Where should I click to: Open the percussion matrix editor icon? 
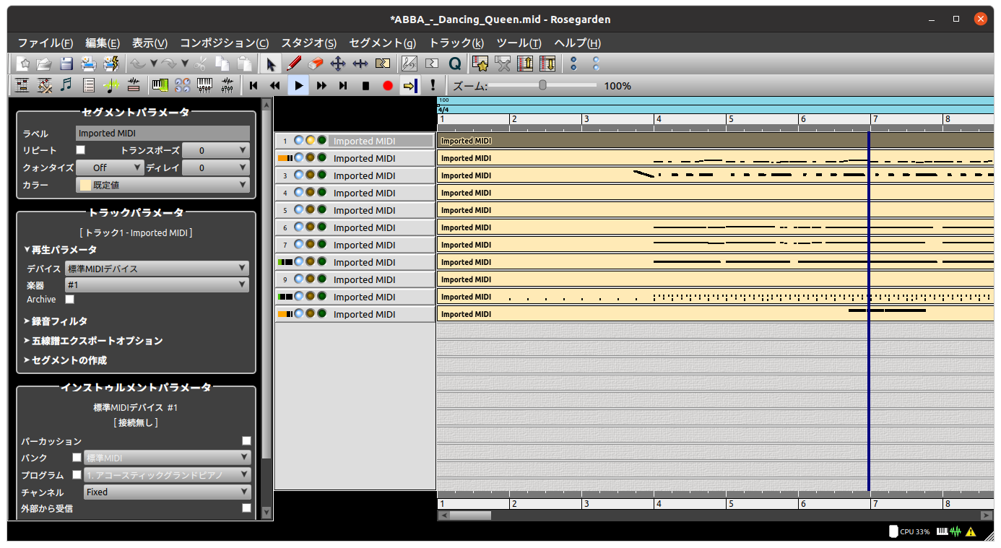[44, 85]
